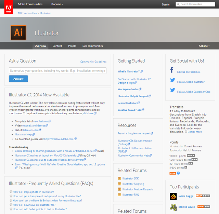The width and height of the screenshot is (219, 214).
Task: Switch to the Overview tab
Action: click(x=40, y=46)
